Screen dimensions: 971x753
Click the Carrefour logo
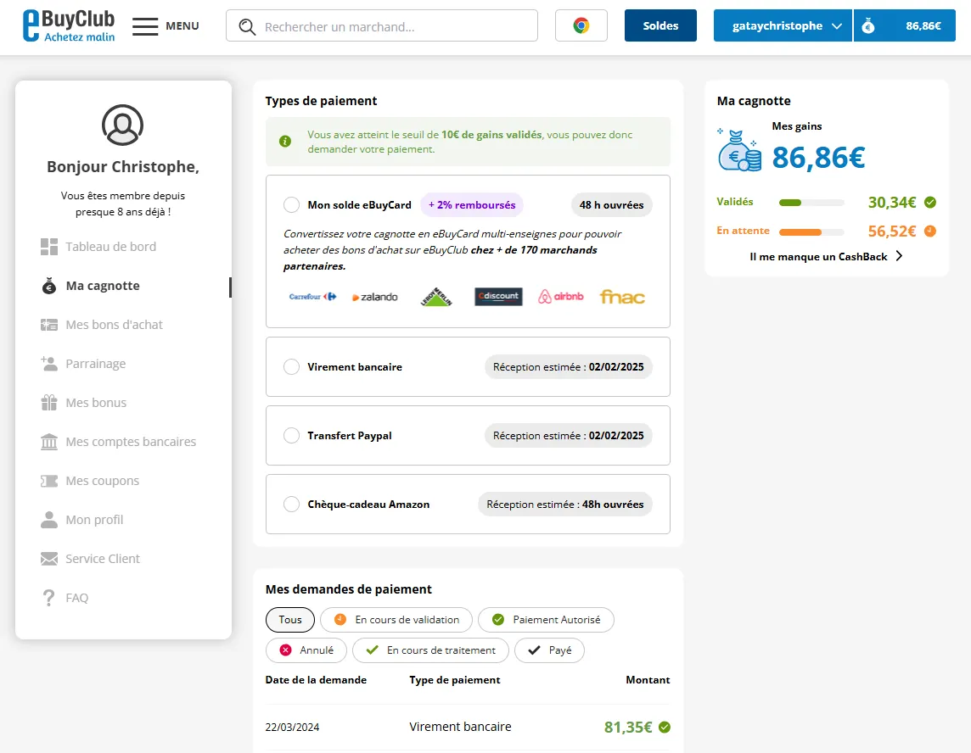pos(312,297)
